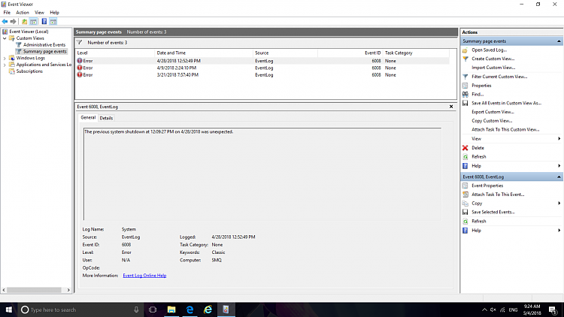Switch to the Details tab

click(x=106, y=118)
